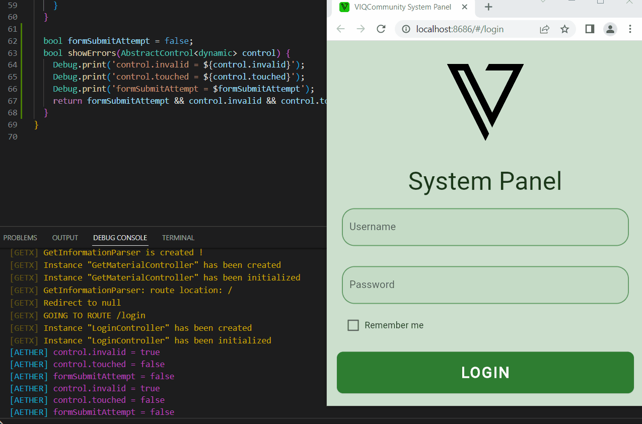Bookmark the page with the star icon
642x424 pixels.
(564, 29)
